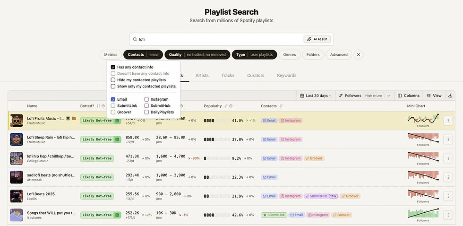Image resolution: width=463 pixels, height=226 pixels.
Task: Open the report icon on Songs that WILL row
Action: pos(118,215)
